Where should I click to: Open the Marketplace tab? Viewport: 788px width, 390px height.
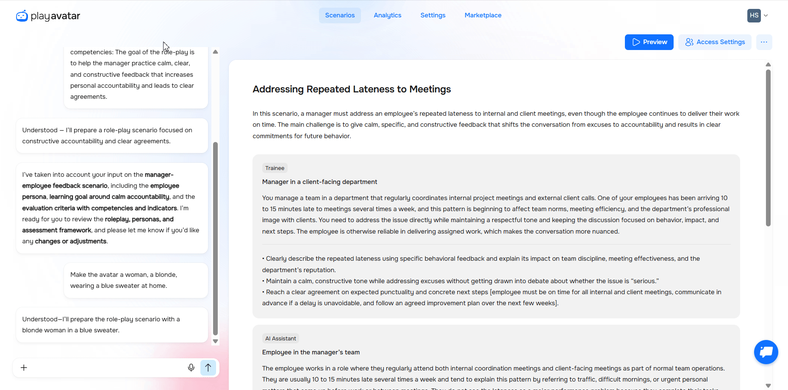(x=483, y=15)
